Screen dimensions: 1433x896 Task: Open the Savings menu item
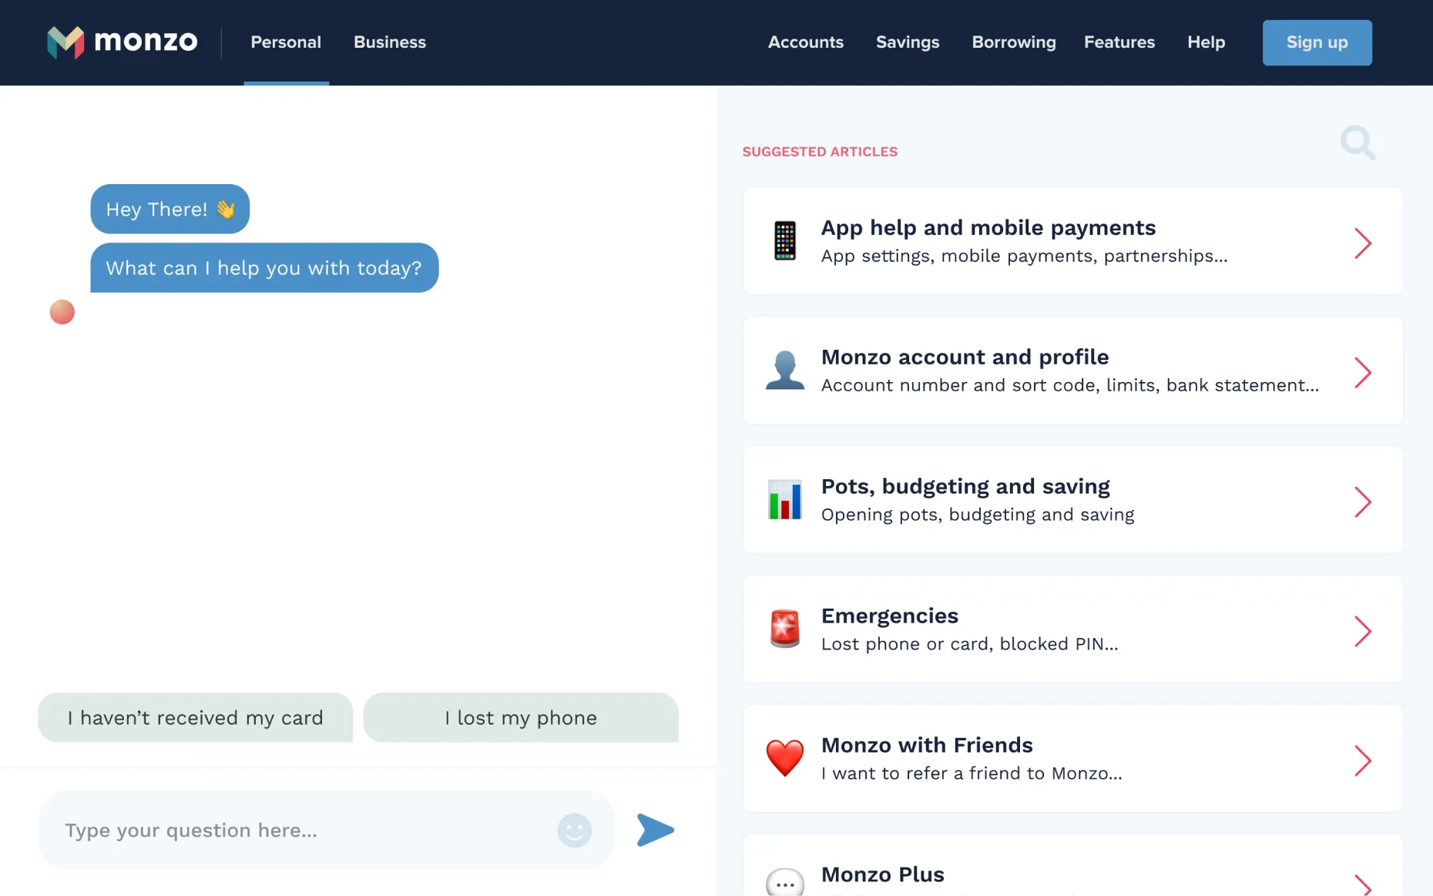coord(907,42)
